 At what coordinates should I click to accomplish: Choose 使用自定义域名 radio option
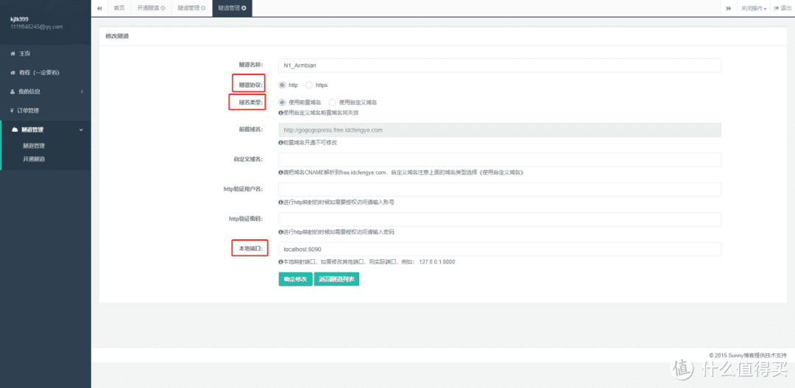[332, 102]
